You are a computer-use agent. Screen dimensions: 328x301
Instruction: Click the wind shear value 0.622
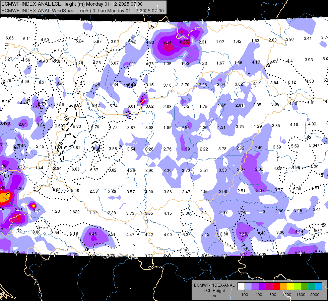point(74,212)
